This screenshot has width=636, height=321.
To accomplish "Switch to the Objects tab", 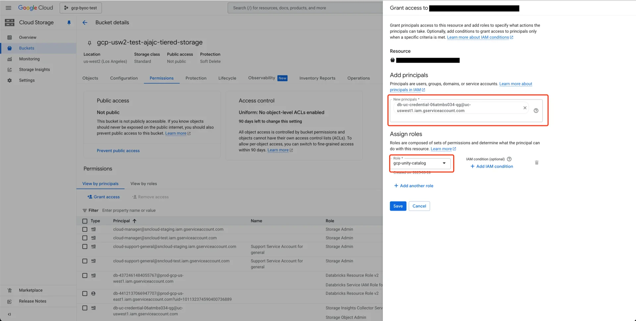I will [x=90, y=78].
